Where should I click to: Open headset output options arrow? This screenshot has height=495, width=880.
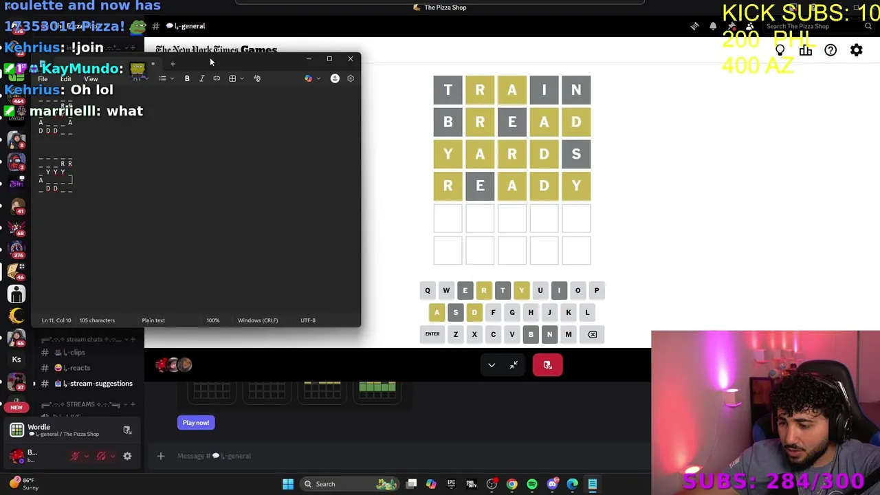112,456
